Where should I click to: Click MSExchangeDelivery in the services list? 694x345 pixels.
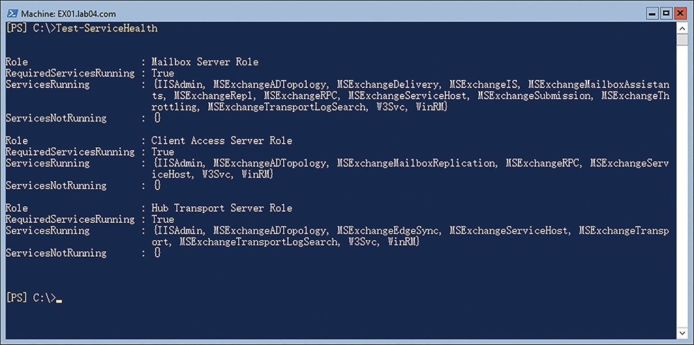click(x=387, y=84)
